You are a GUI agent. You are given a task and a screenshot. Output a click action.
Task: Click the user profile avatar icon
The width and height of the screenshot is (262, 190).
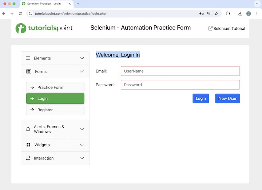pyautogui.click(x=249, y=13)
